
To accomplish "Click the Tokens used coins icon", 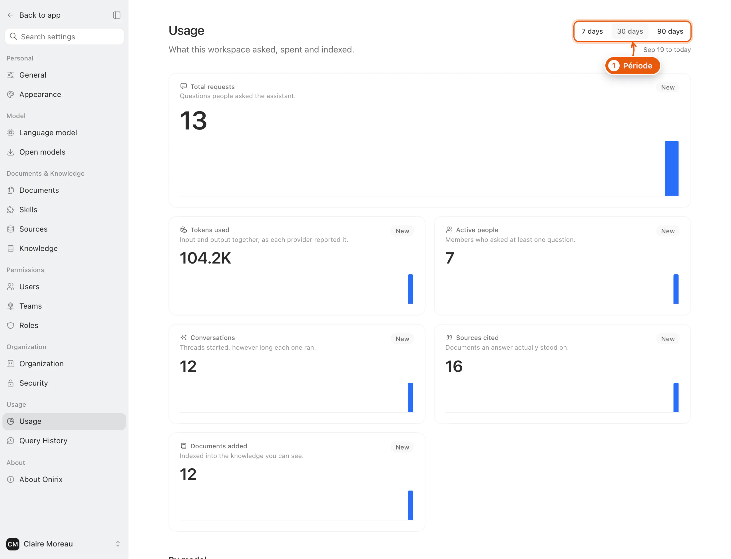I will point(183,230).
